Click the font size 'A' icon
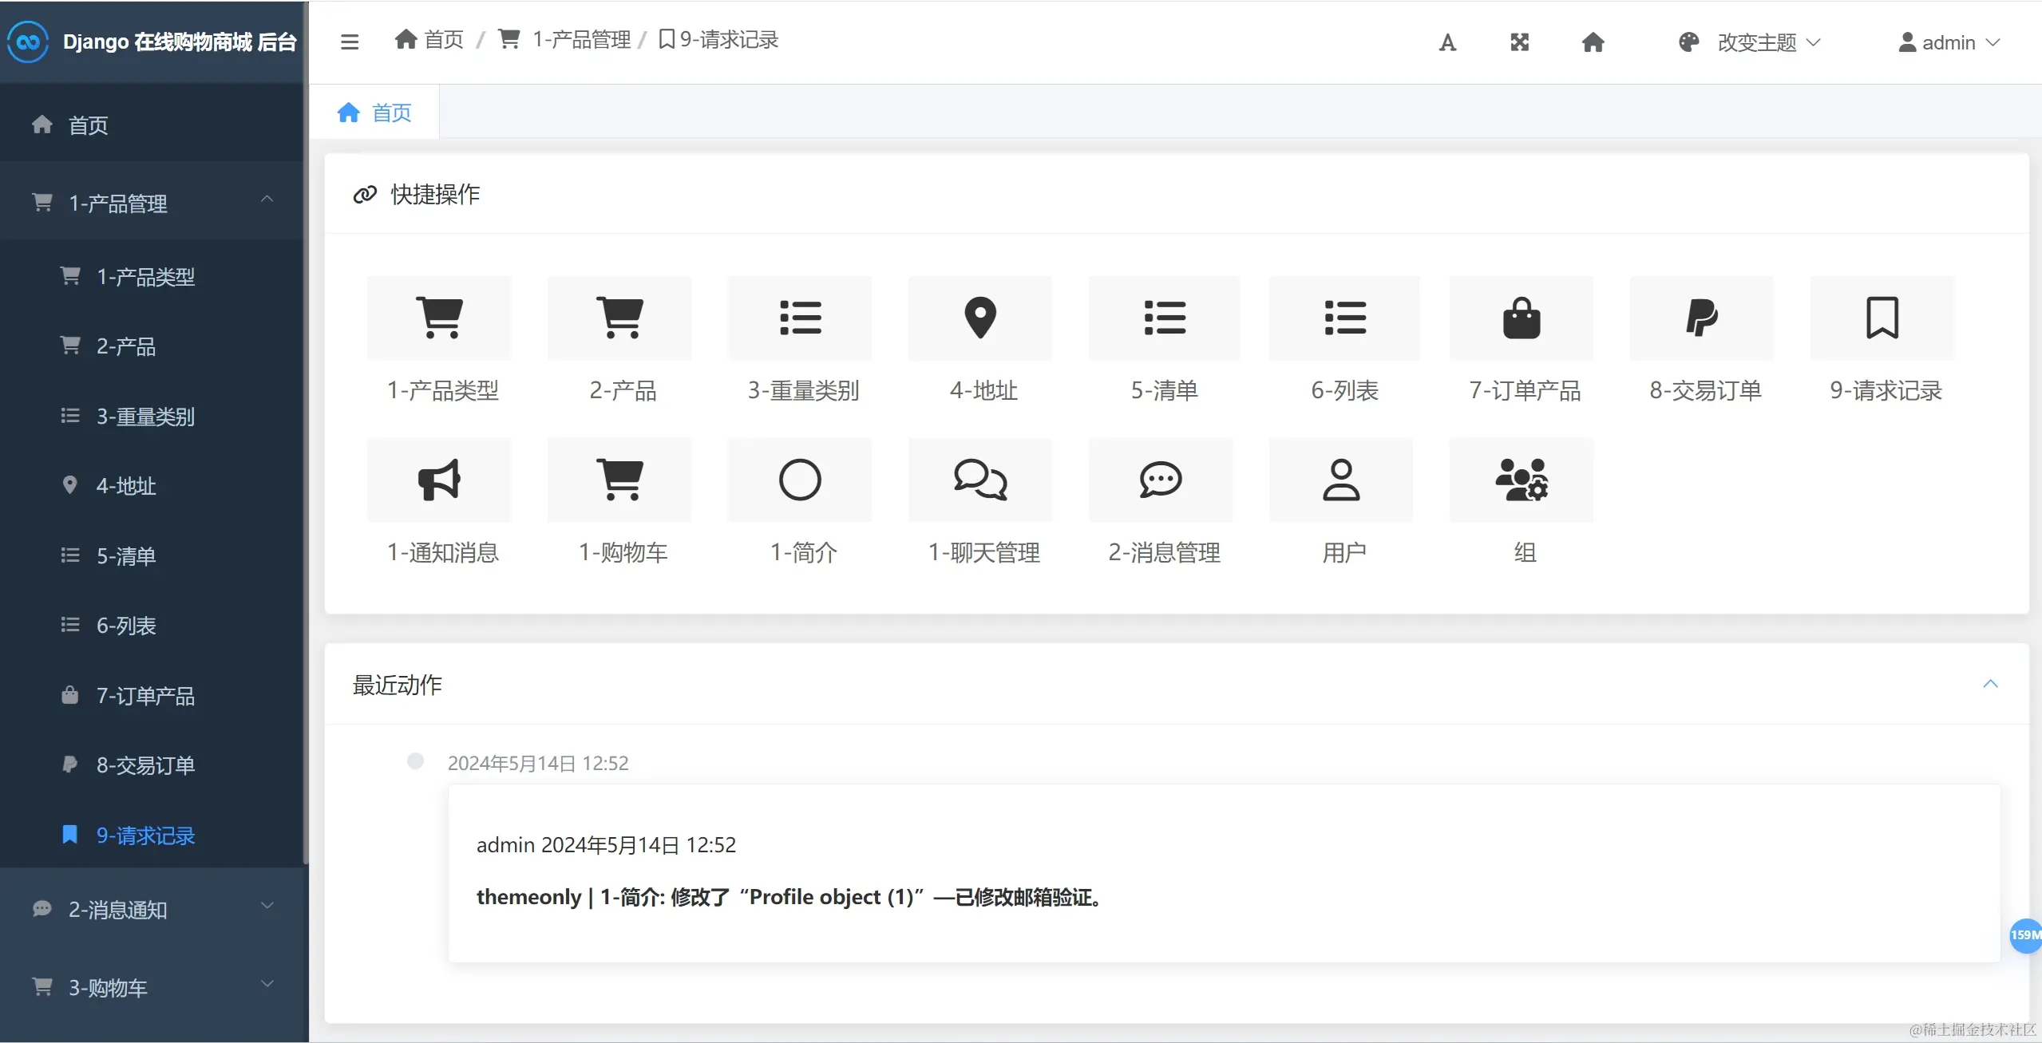Viewport: 2042px width, 1043px height. coord(1447,42)
